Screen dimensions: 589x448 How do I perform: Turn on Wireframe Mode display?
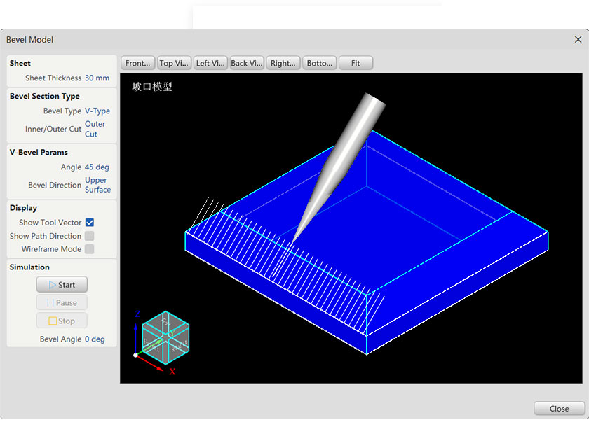coord(89,249)
